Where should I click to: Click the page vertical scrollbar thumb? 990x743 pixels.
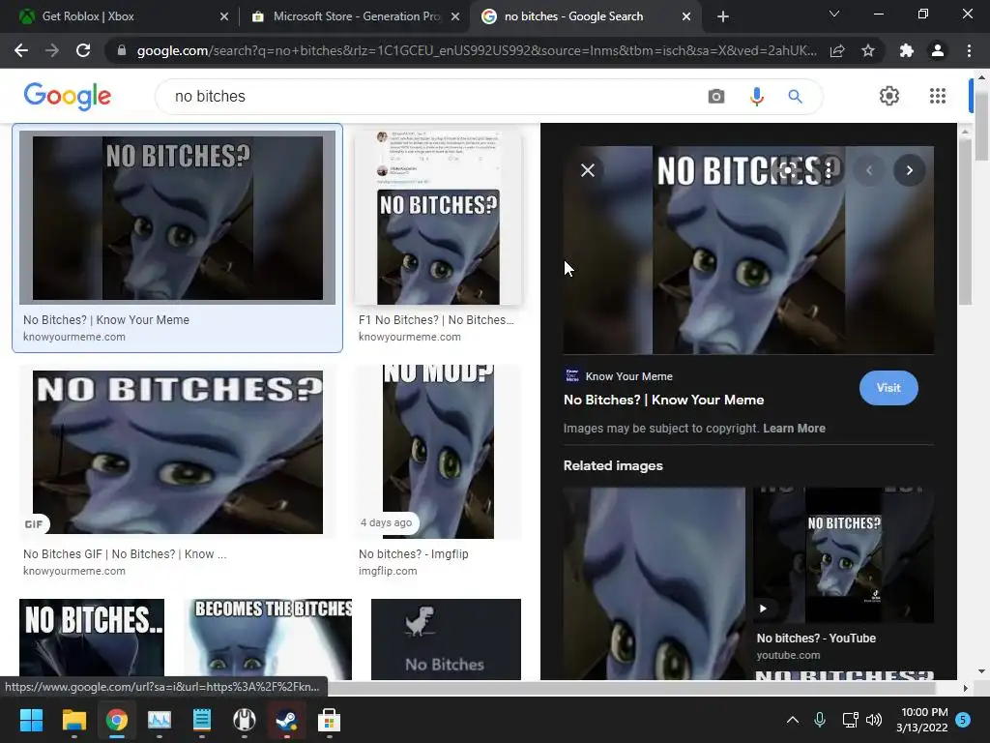[x=981, y=125]
